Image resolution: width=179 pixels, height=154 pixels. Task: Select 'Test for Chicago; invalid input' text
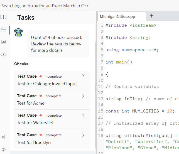47,84
